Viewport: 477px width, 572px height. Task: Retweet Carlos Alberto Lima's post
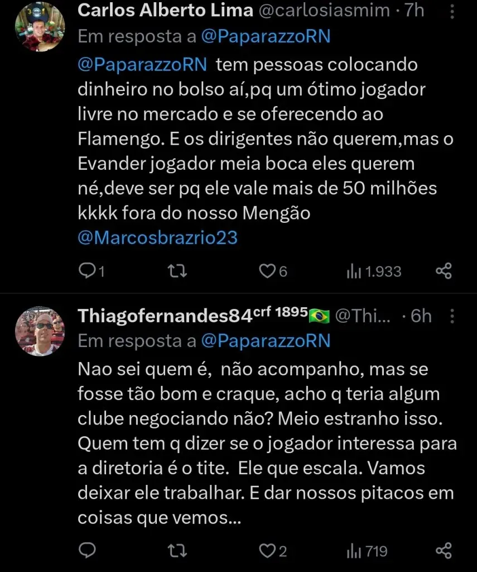click(x=177, y=271)
